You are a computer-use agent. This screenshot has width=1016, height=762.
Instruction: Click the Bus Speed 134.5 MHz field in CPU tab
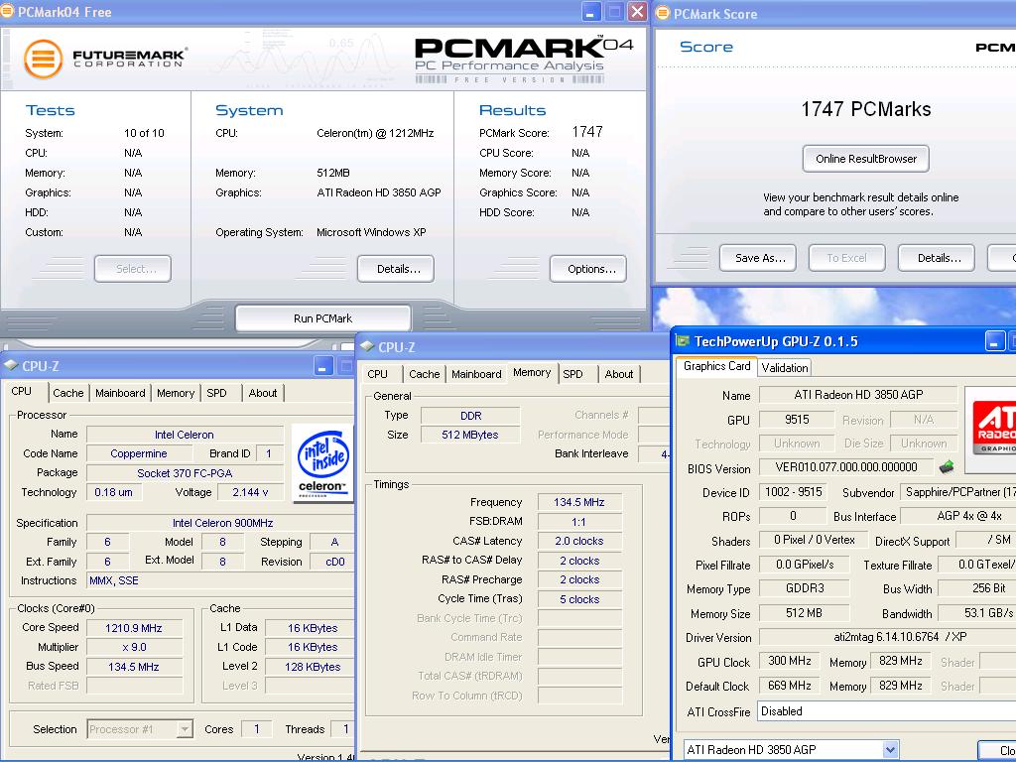click(134, 666)
